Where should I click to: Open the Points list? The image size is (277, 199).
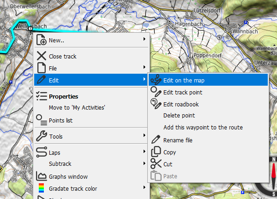point(60,120)
